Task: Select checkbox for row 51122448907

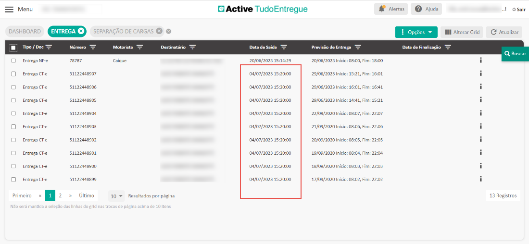Action: coord(13,74)
